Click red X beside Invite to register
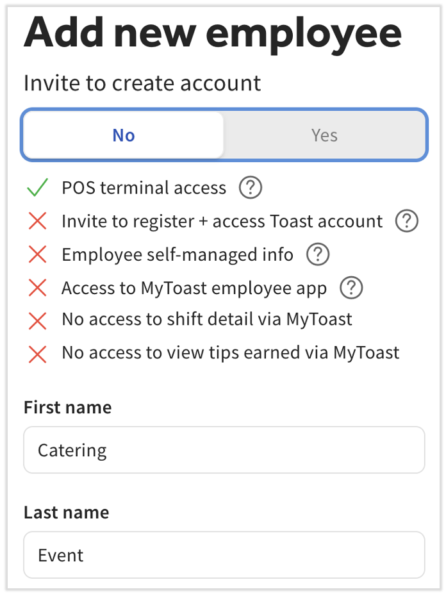 38,221
